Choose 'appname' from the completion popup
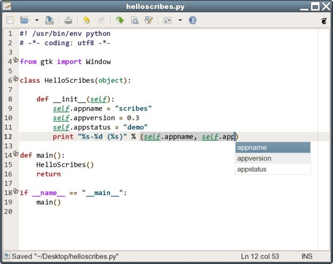 (273, 148)
